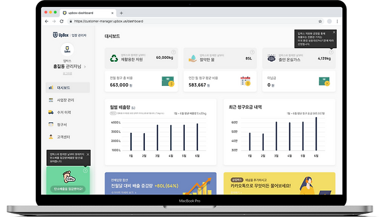This screenshot has height=217, width=380.
Task: Open the 수거 이력 menu item
Action: [x=68, y=112]
